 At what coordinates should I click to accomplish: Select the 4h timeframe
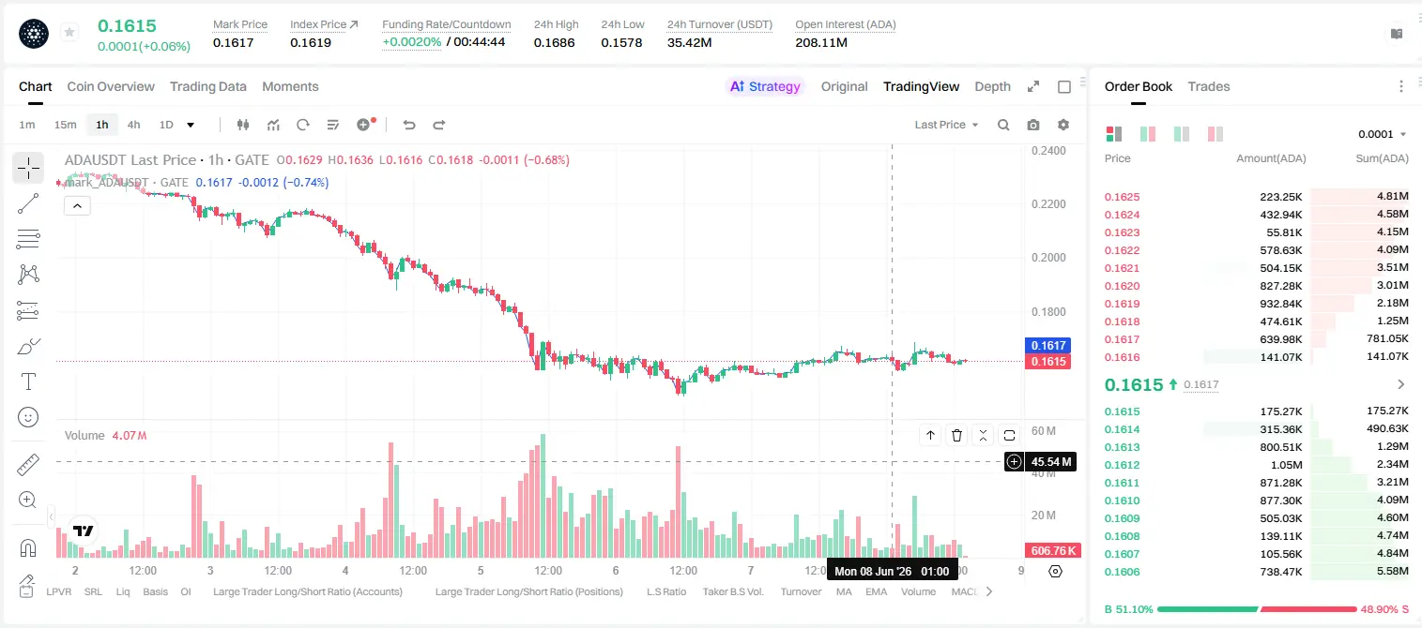point(134,125)
